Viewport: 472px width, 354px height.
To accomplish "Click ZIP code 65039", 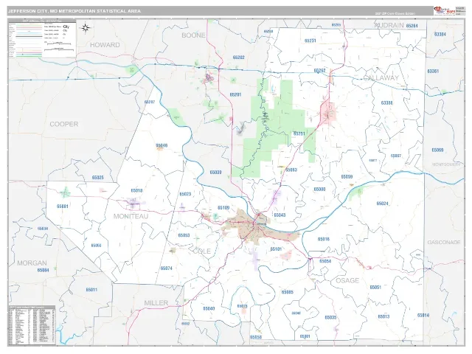I will coord(215,172).
